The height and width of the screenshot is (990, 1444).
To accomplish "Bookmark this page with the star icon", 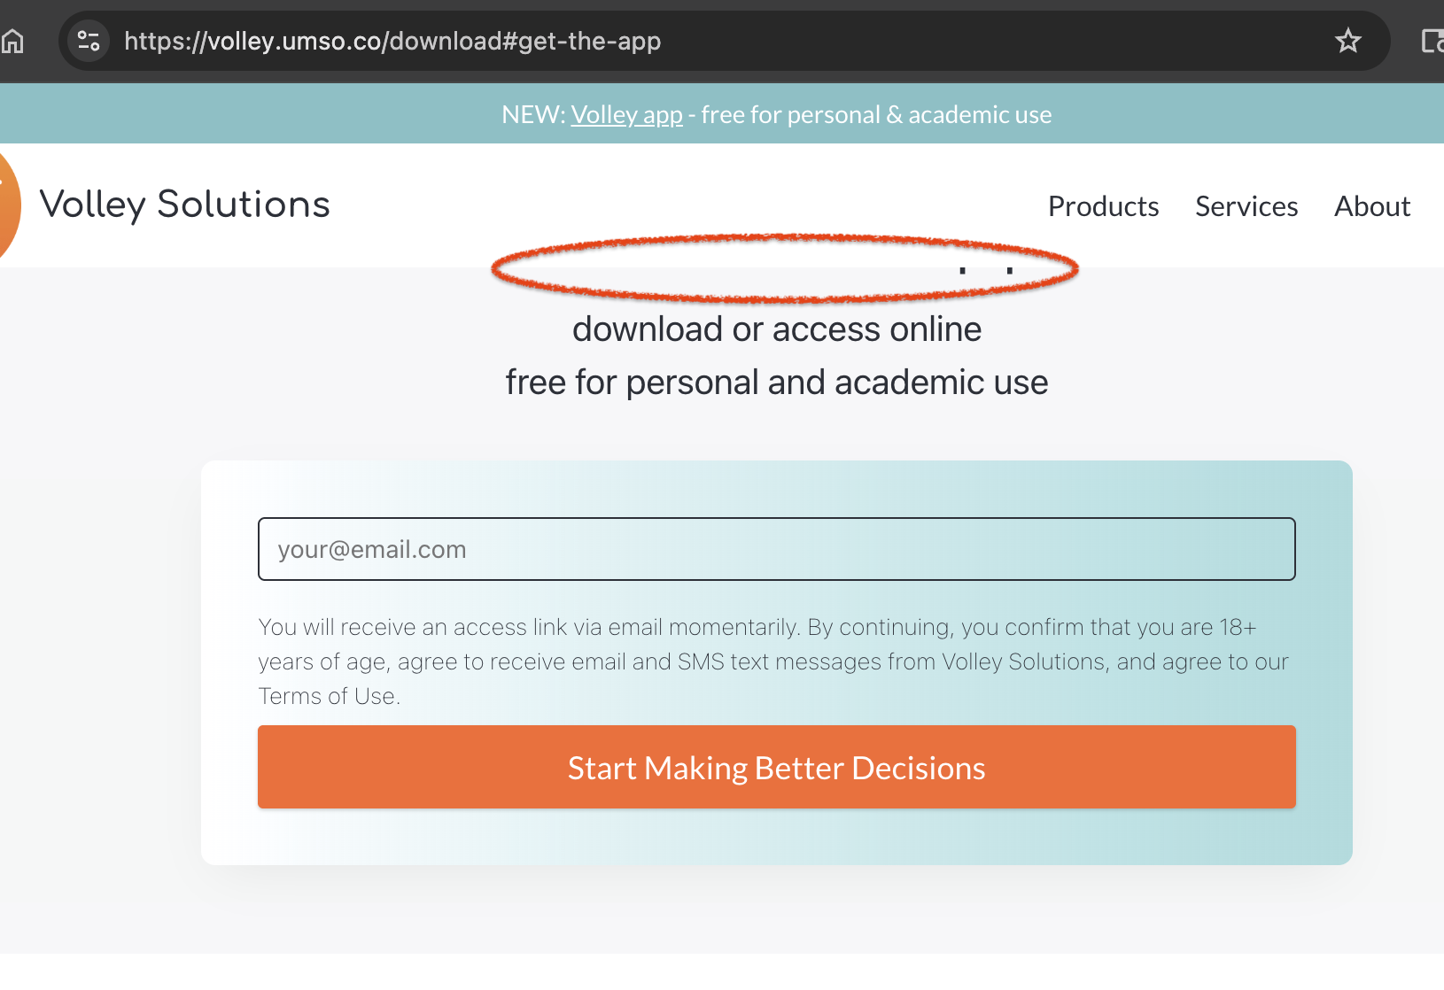I will pyautogui.click(x=1347, y=41).
